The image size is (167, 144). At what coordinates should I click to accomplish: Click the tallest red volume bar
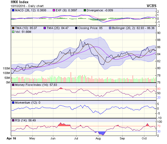coord(71,77)
